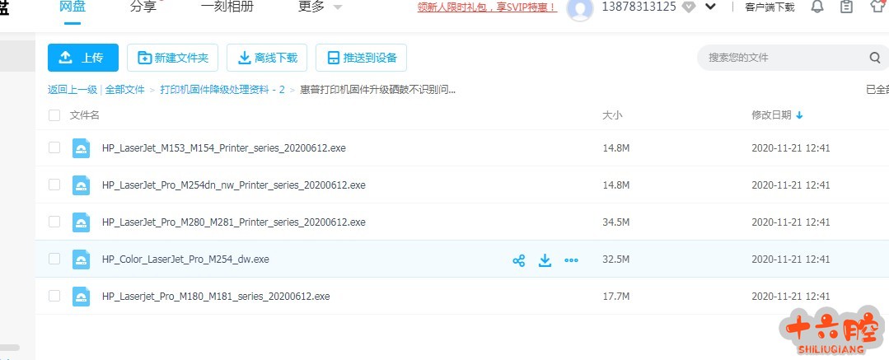Click the 新建文件夹 button
The image size is (889, 360).
[x=173, y=58]
